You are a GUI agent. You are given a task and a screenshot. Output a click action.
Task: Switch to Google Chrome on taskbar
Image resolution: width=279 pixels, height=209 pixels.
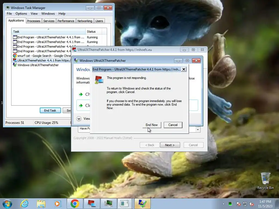(x=75, y=204)
